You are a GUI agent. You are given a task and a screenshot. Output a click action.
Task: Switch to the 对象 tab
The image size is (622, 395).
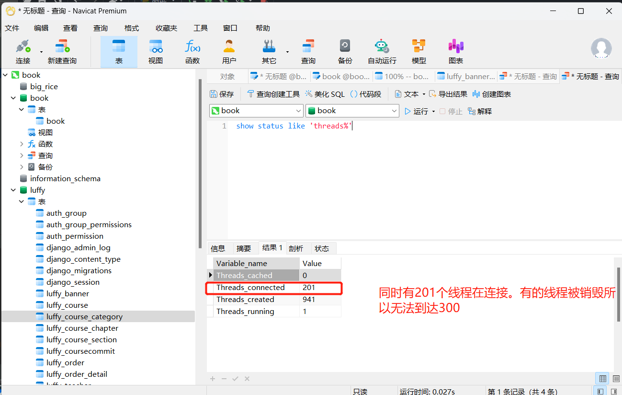pos(227,76)
